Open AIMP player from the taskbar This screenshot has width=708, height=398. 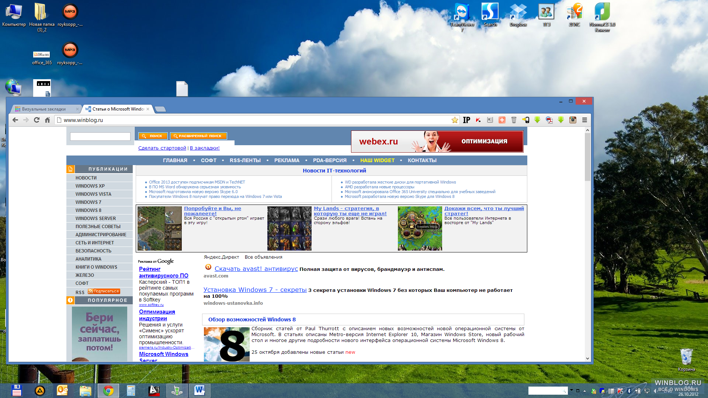coord(39,390)
